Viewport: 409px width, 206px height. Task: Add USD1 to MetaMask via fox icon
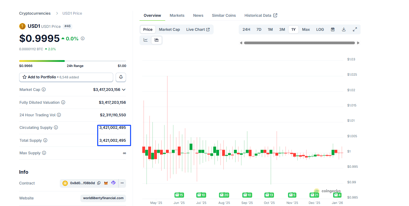click(x=106, y=183)
